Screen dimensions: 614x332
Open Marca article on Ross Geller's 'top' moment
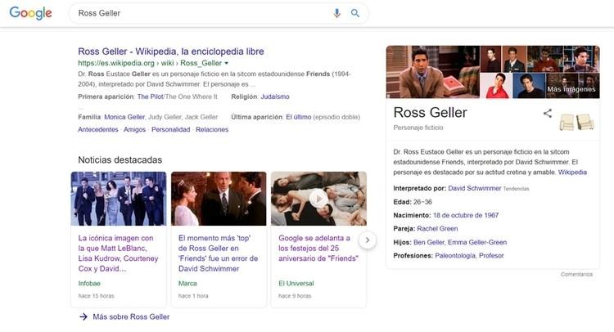[218, 253]
